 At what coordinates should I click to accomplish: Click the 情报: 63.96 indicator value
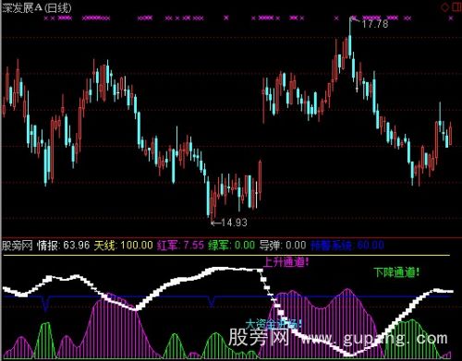pyautogui.click(x=64, y=246)
